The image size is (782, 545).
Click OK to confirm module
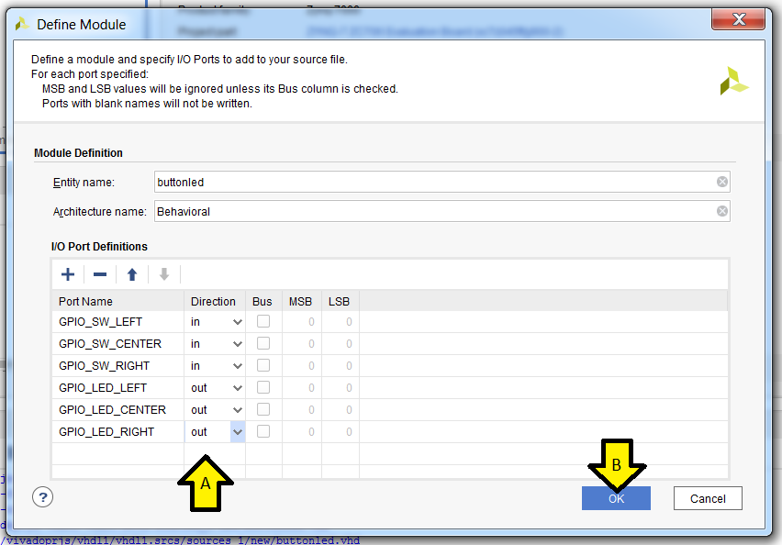pyautogui.click(x=616, y=498)
